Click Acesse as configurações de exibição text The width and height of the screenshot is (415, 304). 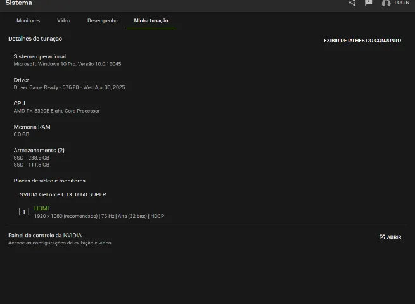tap(60, 243)
